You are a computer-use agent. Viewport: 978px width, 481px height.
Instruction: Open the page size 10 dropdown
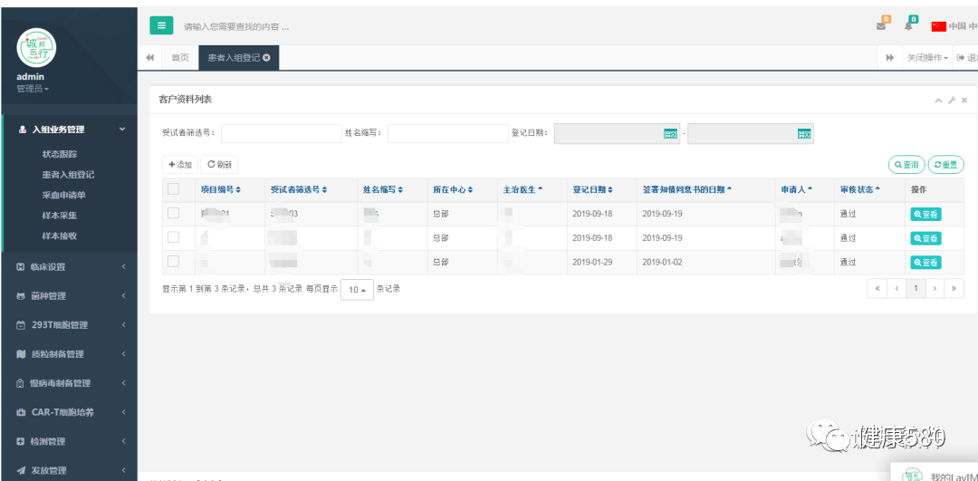[358, 290]
